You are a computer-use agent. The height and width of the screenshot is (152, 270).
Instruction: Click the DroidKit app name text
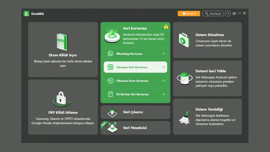37,14
